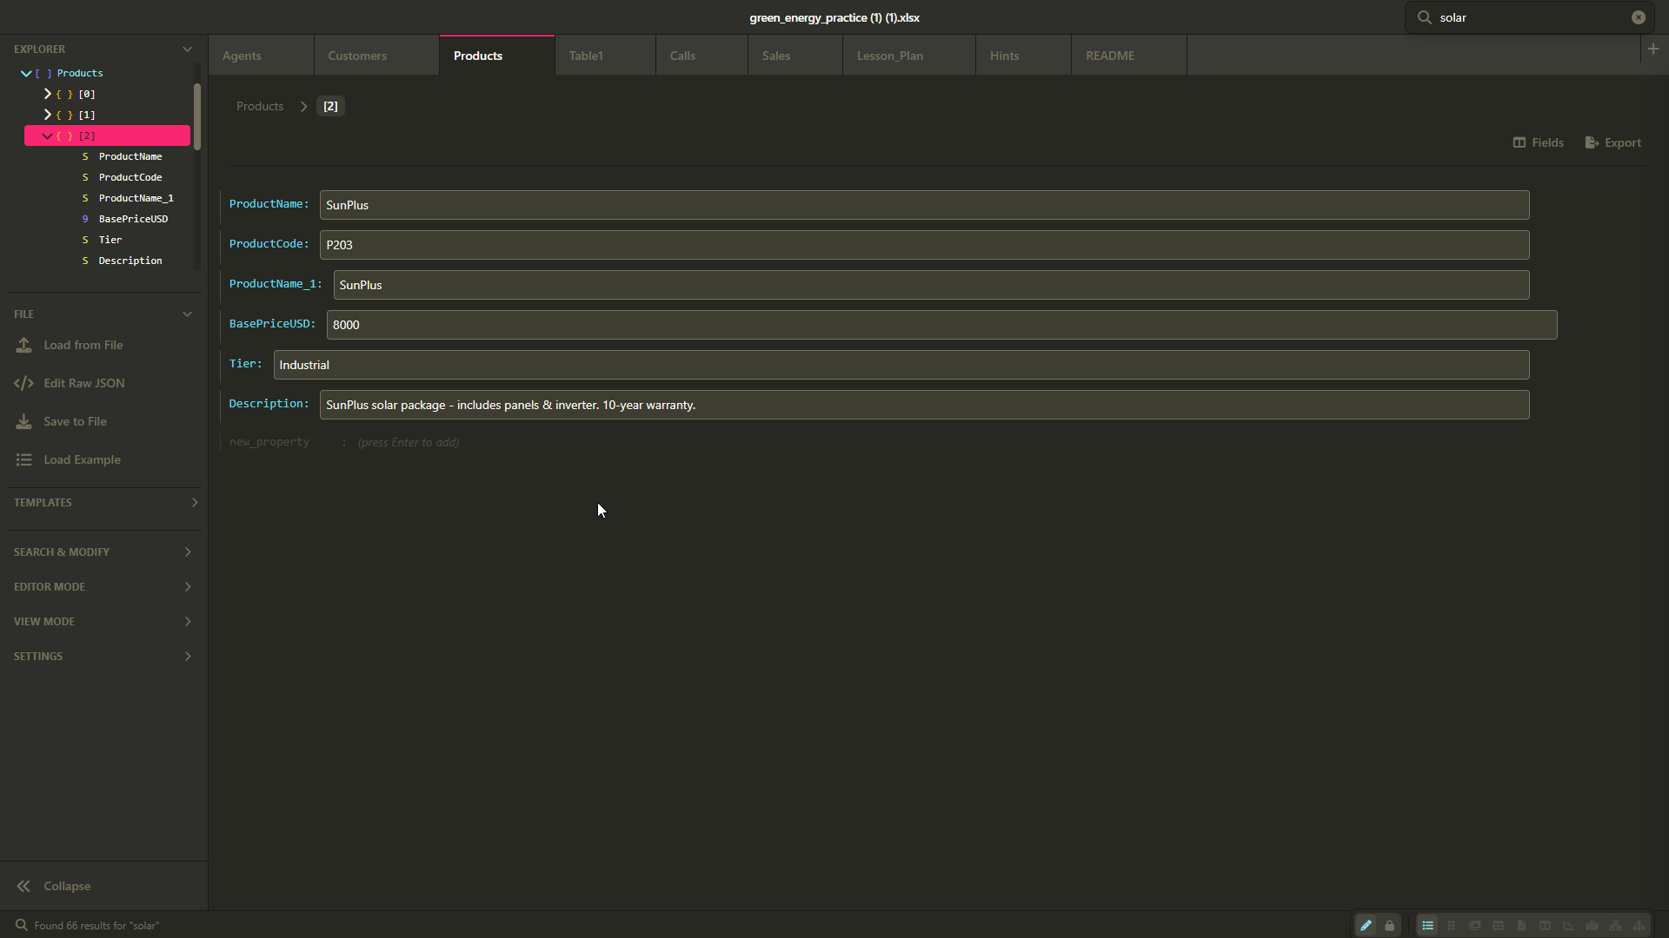Expand tree item [0] under Products
This screenshot has width=1669, height=938.
(48, 94)
